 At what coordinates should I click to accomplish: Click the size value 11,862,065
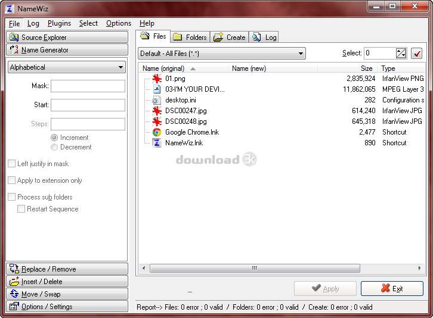(x=359, y=89)
